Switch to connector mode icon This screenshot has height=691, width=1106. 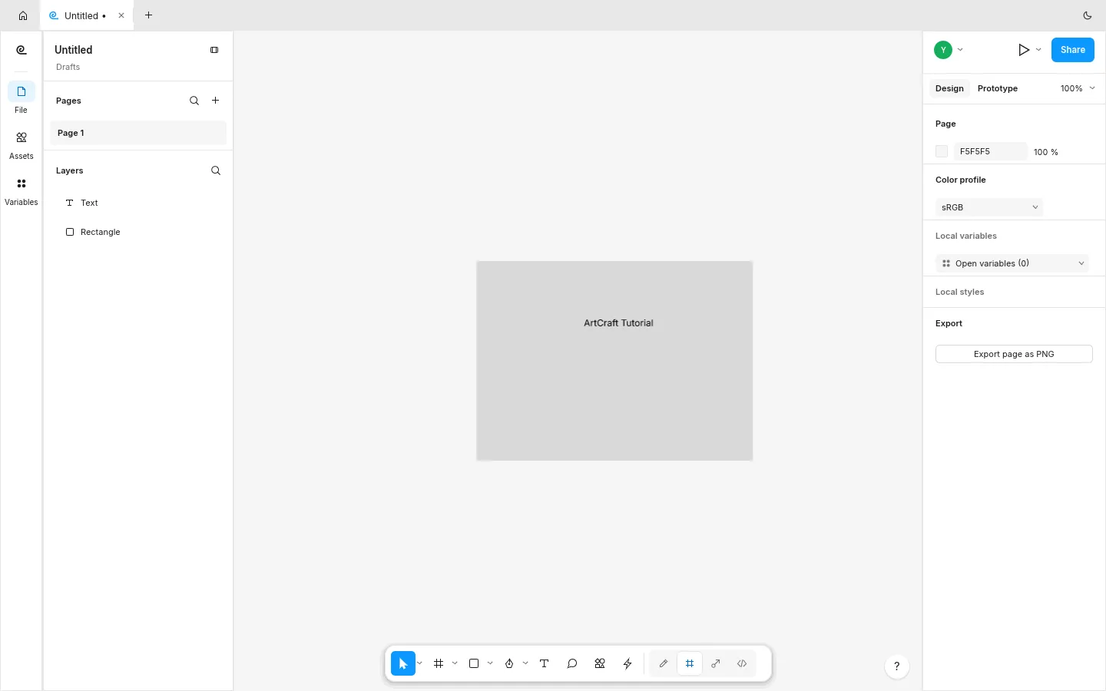point(716,663)
